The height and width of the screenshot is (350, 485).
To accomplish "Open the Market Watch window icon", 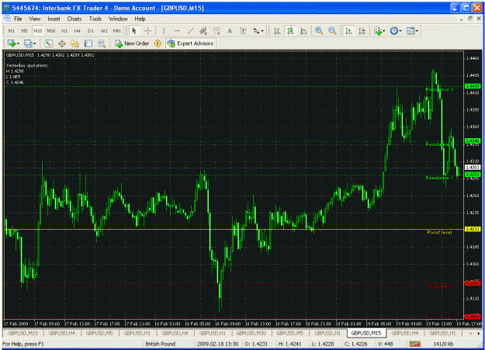I will (x=49, y=43).
